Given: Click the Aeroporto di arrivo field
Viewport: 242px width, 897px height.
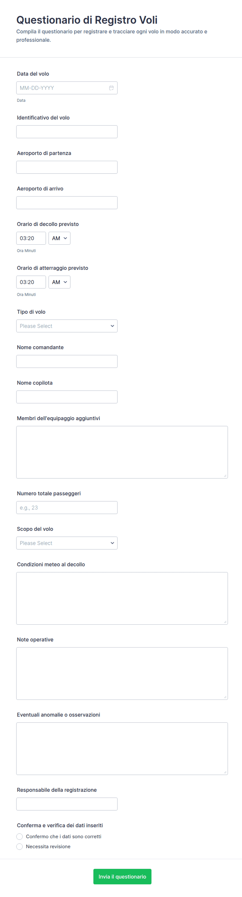Looking at the screenshot, I should pyautogui.click(x=67, y=203).
